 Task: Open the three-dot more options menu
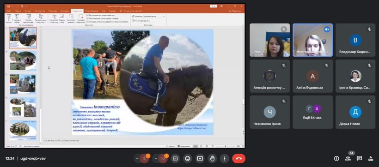pos(225,159)
